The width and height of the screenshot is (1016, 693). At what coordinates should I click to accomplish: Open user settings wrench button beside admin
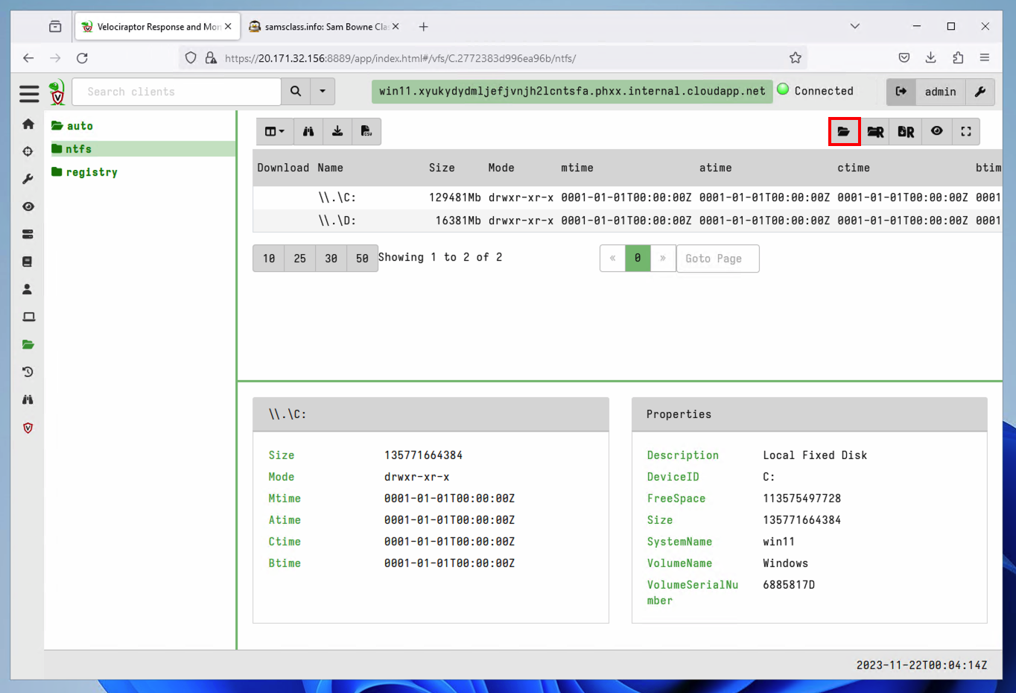(980, 92)
